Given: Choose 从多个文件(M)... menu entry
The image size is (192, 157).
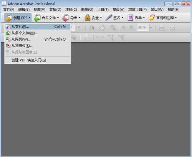Looking at the screenshot, I should 38,33.
